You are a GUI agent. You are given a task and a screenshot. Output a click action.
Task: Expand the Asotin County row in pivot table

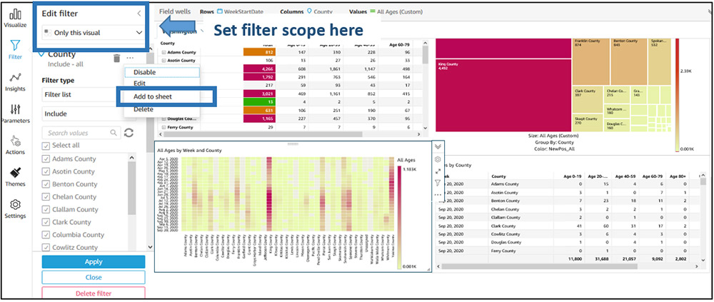[x=164, y=60]
